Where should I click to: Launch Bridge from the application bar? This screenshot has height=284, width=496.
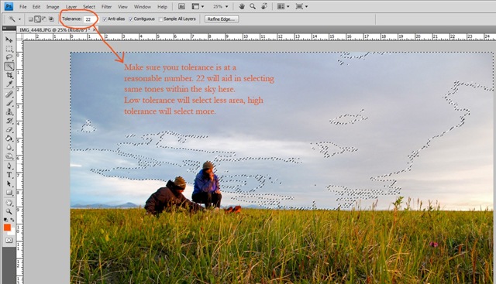(181, 6)
